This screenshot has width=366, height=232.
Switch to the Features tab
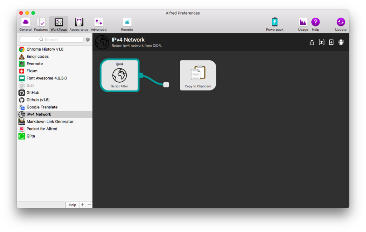pyautogui.click(x=41, y=25)
